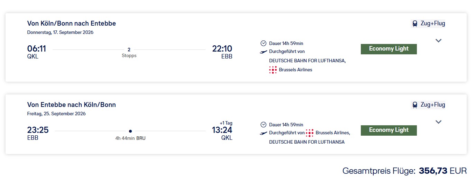Viewport: 475px width, 181px height.
Task: Click the Economy Light fare on the outbound flight
Action: 389,49
